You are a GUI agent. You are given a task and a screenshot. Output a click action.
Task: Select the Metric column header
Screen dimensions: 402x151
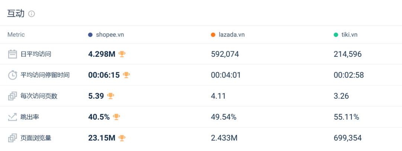(x=16, y=35)
